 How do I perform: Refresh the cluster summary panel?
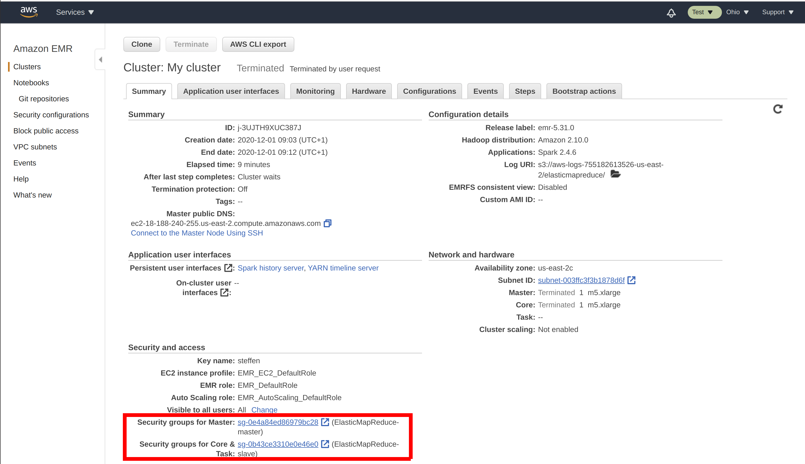(x=777, y=109)
